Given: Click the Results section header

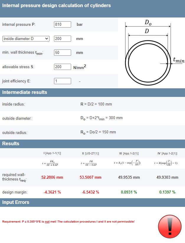Looking at the screenshot, I should [92, 144].
